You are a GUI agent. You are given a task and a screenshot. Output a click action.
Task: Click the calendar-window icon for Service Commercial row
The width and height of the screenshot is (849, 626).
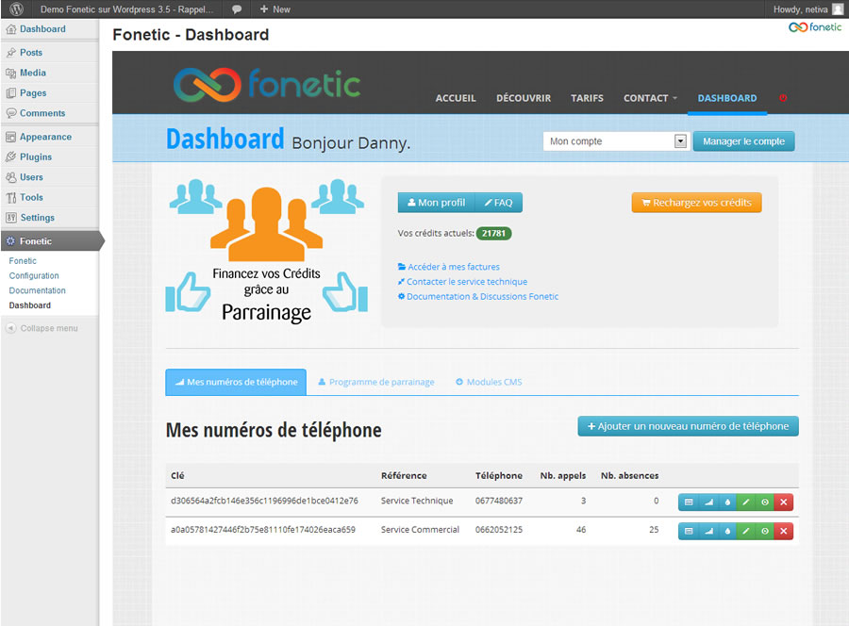point(689,531)
